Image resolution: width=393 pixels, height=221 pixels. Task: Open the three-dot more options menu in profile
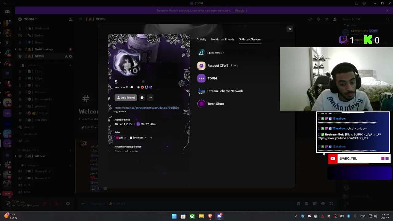(x=150, y=98)
